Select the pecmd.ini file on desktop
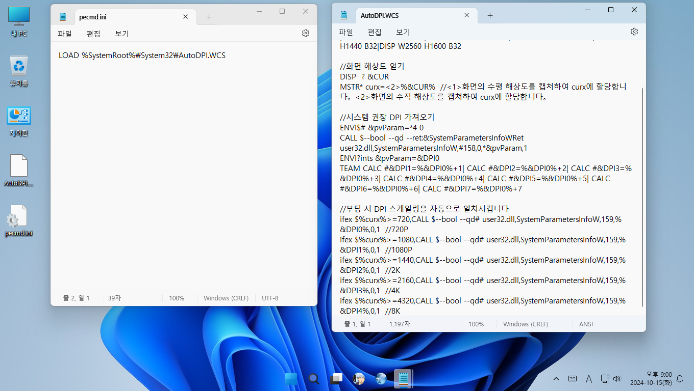The width and height of the screenshot is (694, 391). (19, 220)
